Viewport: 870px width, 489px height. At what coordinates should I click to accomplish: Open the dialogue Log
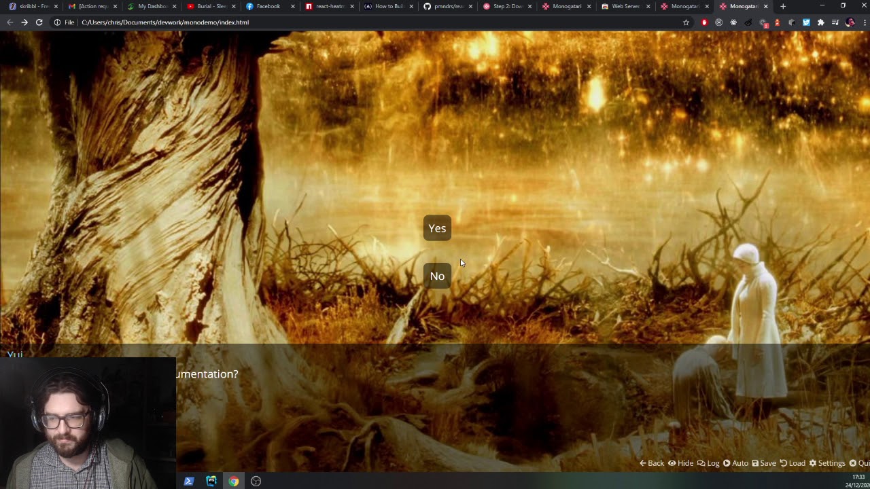[708, 463]
